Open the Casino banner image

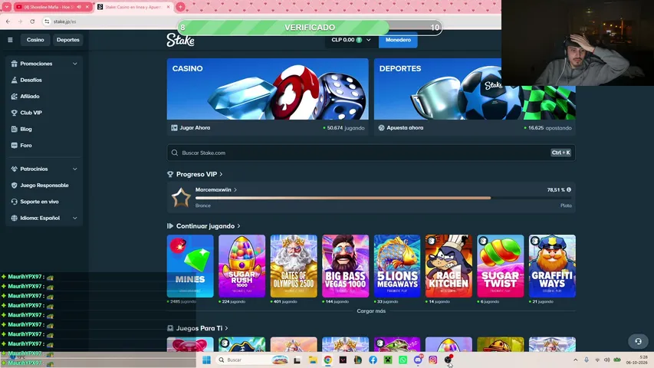(x=268, y=89)
